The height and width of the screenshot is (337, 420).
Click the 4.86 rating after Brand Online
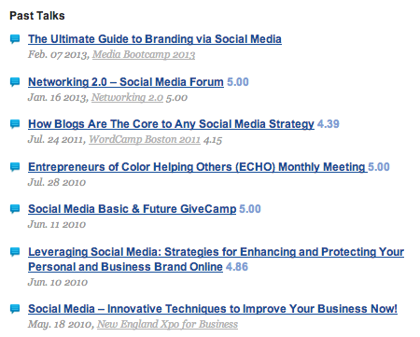click(x=237, y=267)
